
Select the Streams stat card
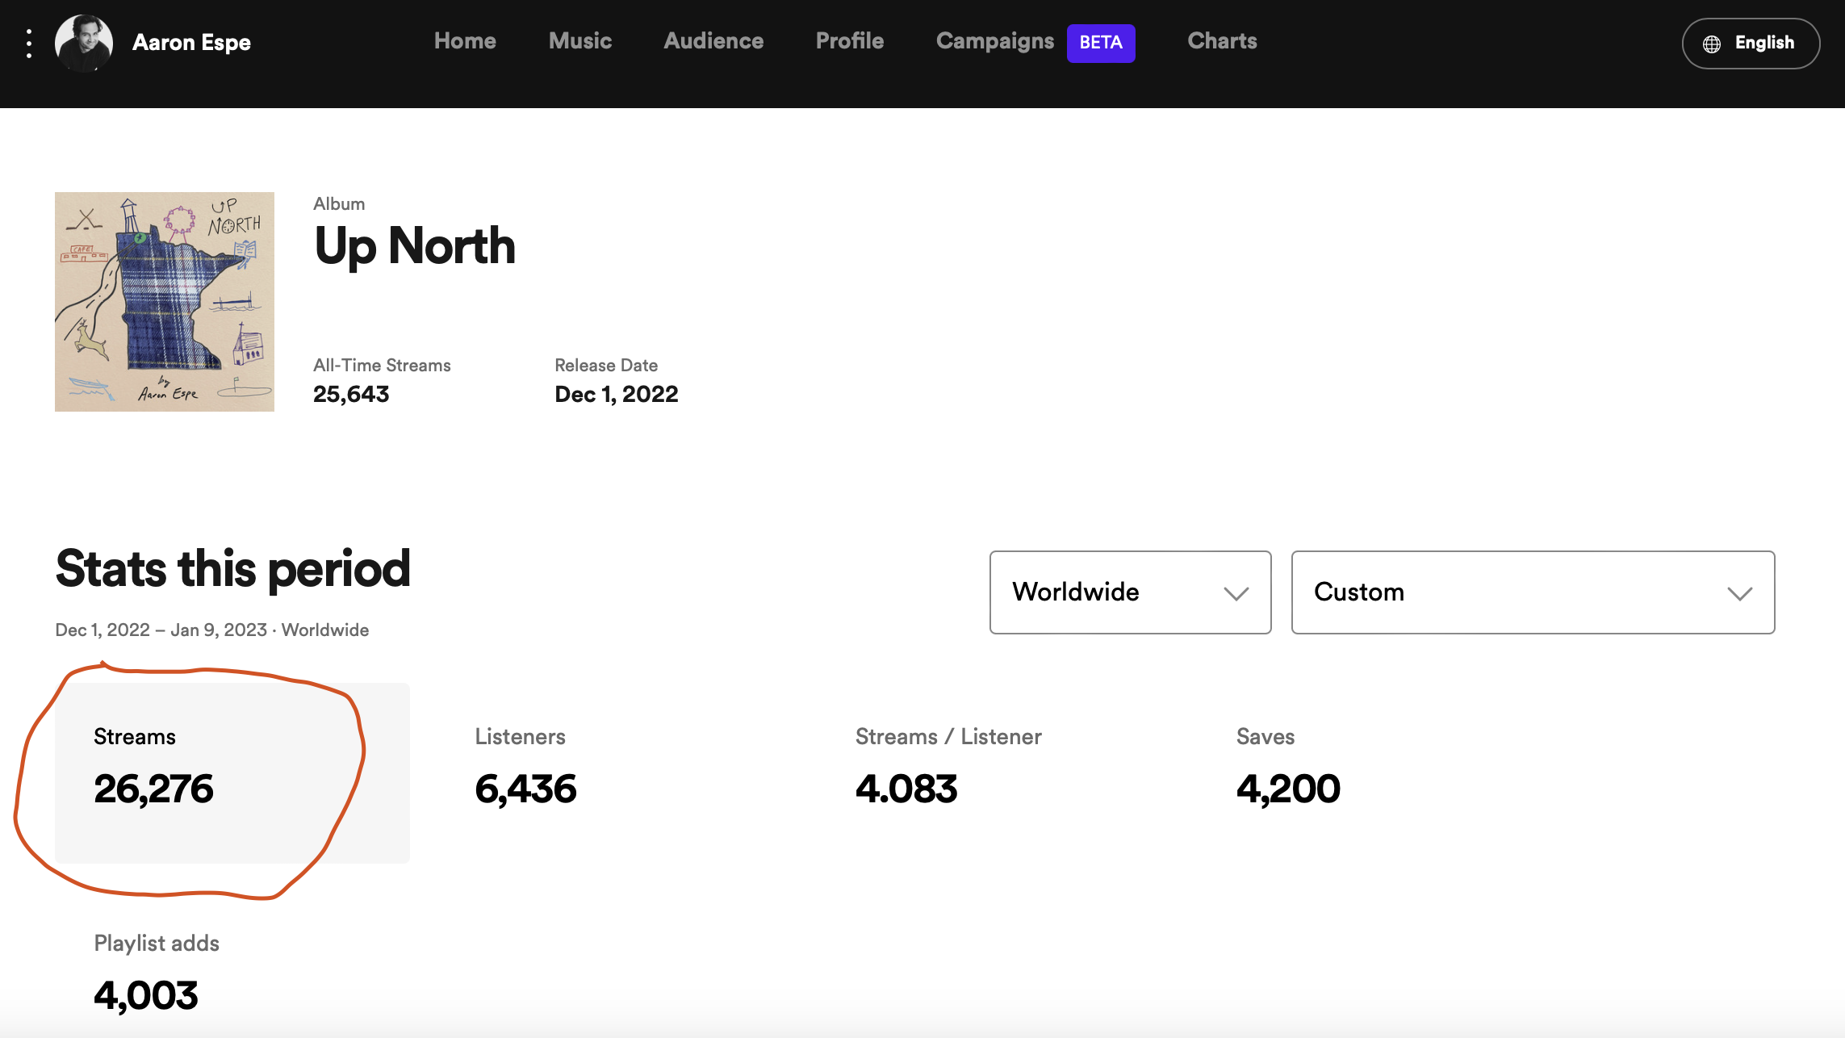coord(232,772)
